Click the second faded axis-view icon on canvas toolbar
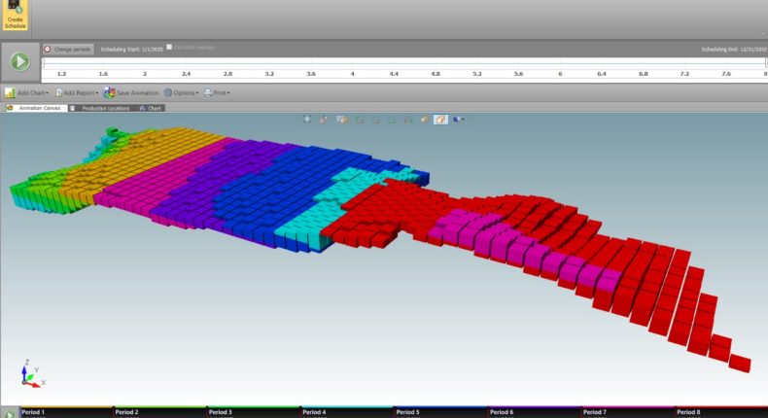The height and width of the screenshot is (418, 768). (x=376, y=121)
